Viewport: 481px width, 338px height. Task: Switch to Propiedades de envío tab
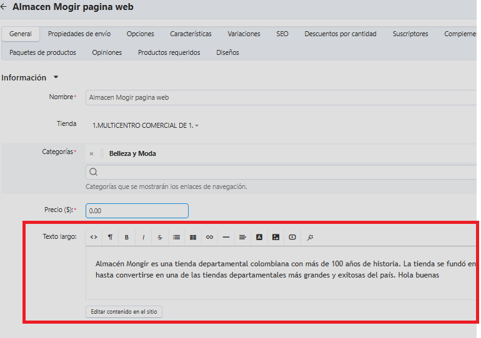pyautogui.click(x=79, y=34)
